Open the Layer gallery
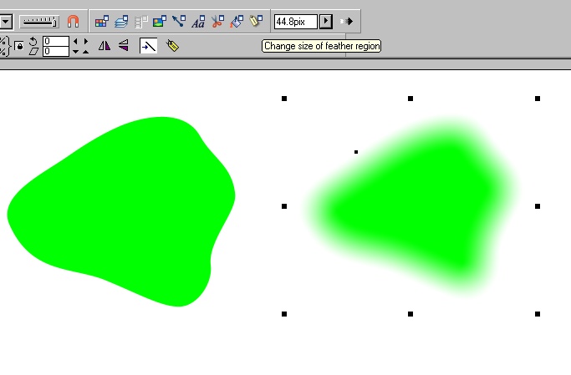 pos(121,22)
